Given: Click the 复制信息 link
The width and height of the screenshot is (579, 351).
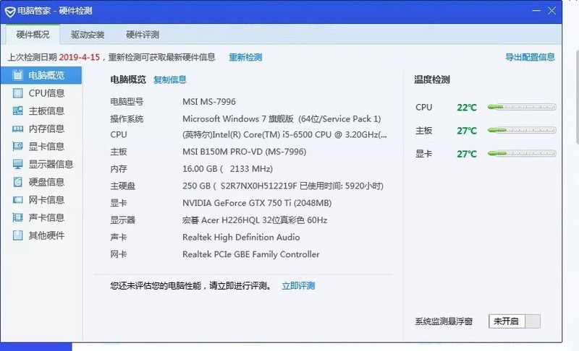Looking at the screenshot, I should tap(170, 79).
